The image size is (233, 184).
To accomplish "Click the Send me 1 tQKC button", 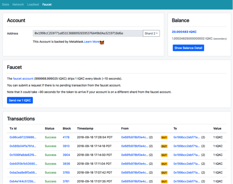I will 20,100.
